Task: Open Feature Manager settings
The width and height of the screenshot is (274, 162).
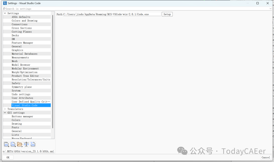Action: (22, 43)
